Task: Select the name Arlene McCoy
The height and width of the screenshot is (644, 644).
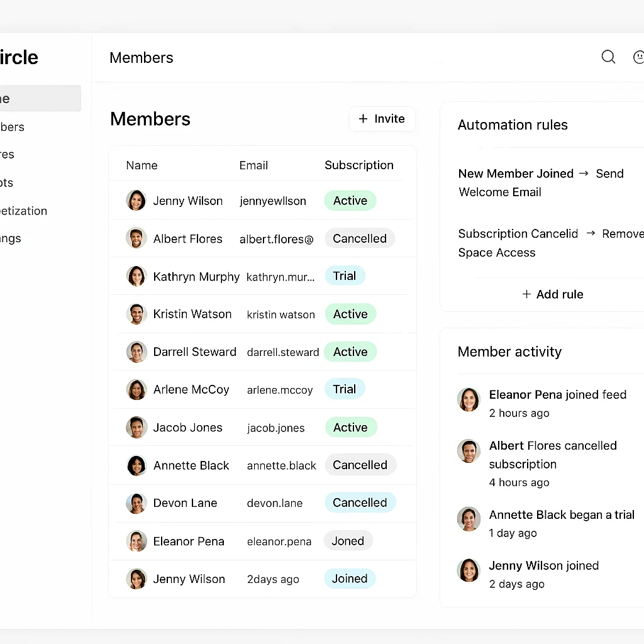Action: 191,389
